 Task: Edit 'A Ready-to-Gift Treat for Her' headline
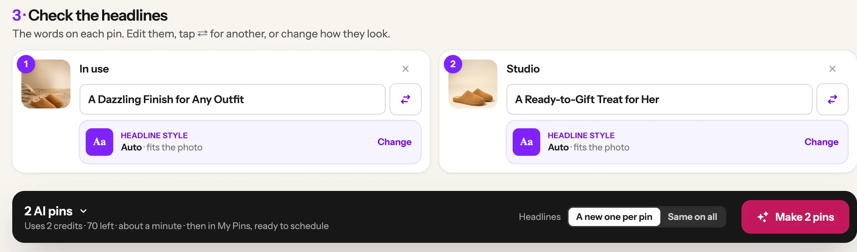click(x=660, y=99)
